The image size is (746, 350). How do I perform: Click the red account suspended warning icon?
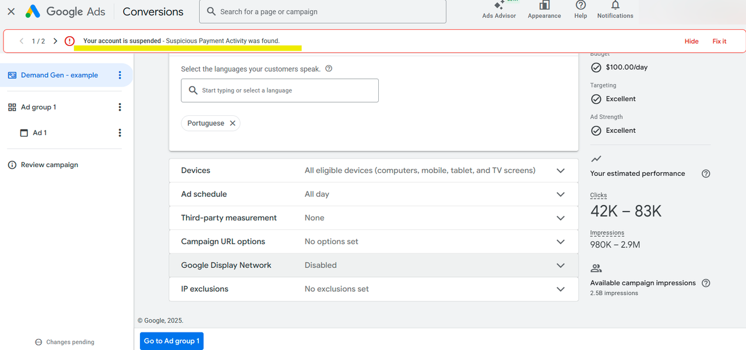point(69,41)
